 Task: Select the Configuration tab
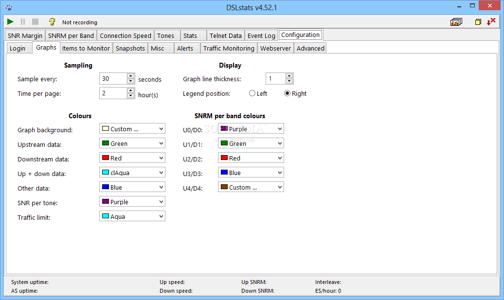[300, 35]
